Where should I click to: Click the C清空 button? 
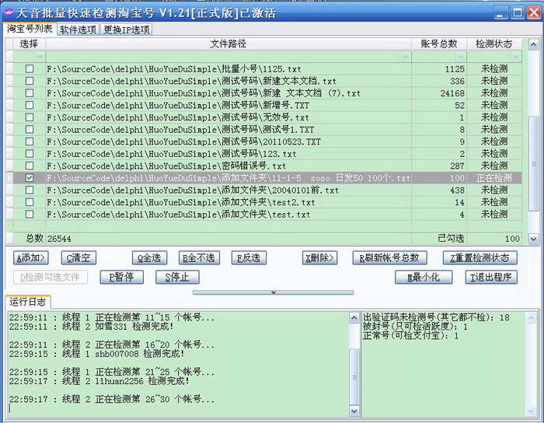coord(79,257)
